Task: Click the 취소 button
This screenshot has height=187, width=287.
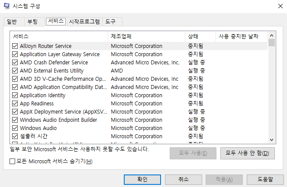Action: pos(184,180)
